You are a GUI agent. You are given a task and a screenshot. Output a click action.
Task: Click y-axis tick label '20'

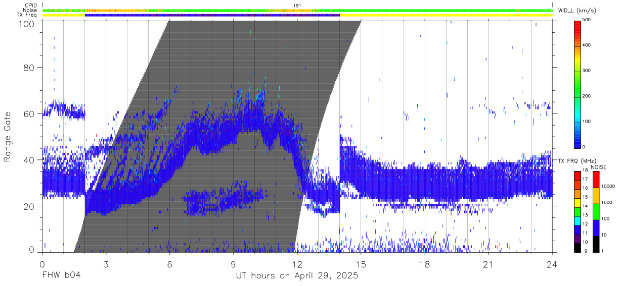29,206
